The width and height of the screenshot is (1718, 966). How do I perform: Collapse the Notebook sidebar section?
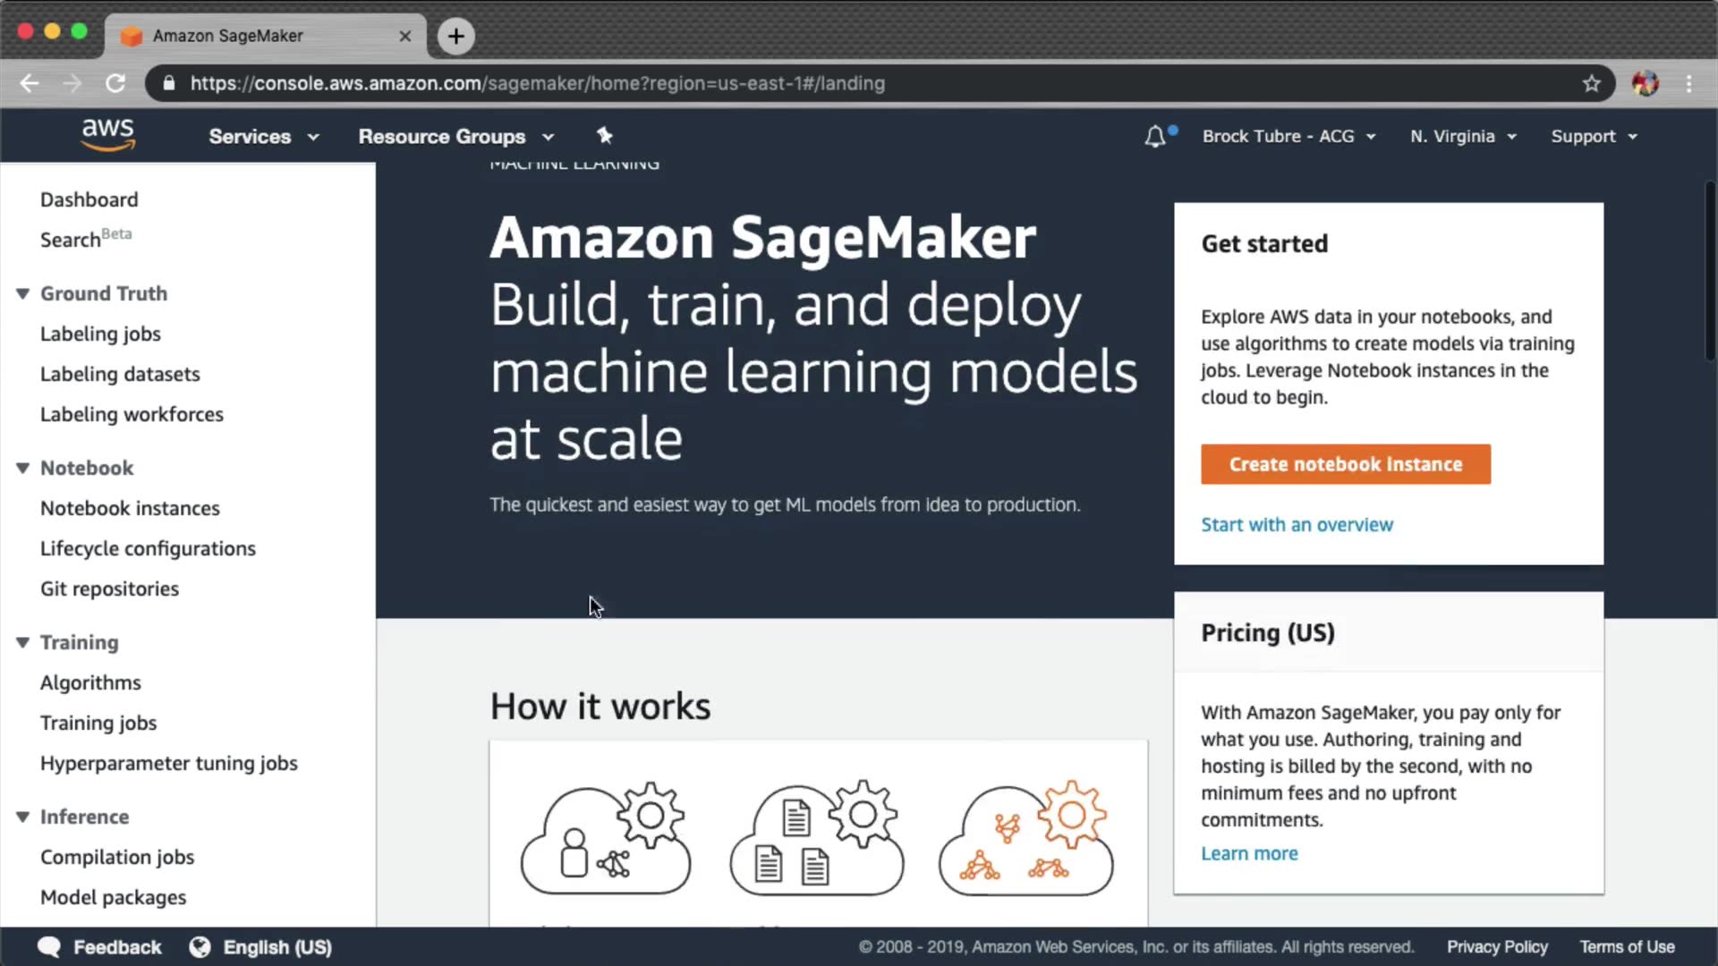23,468
